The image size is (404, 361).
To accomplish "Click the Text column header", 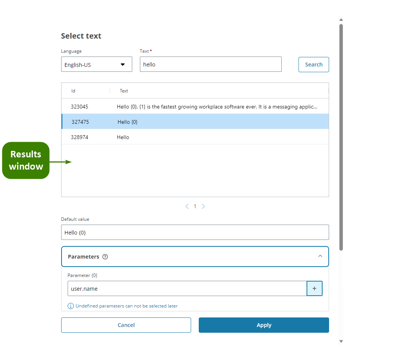I will click(123, 91).
